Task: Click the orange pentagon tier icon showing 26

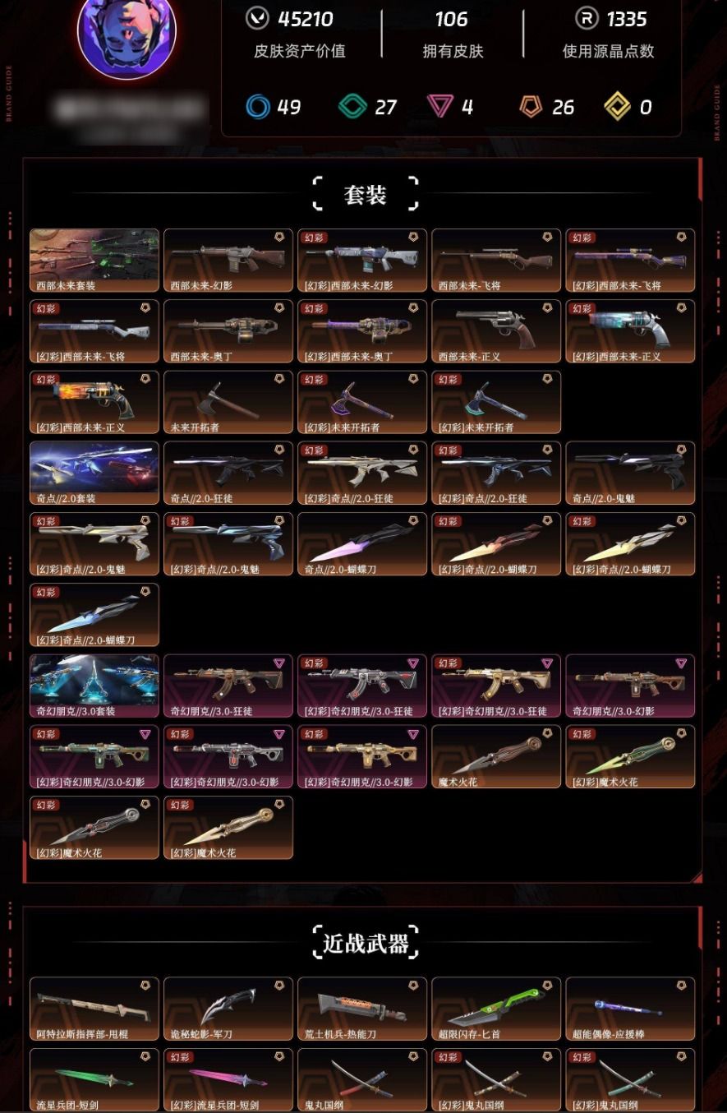Action: (531, 106)
